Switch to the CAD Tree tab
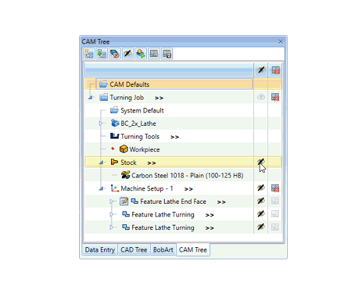Image resolution: width=351 pixels, height=297 pixels. (134, 250)
